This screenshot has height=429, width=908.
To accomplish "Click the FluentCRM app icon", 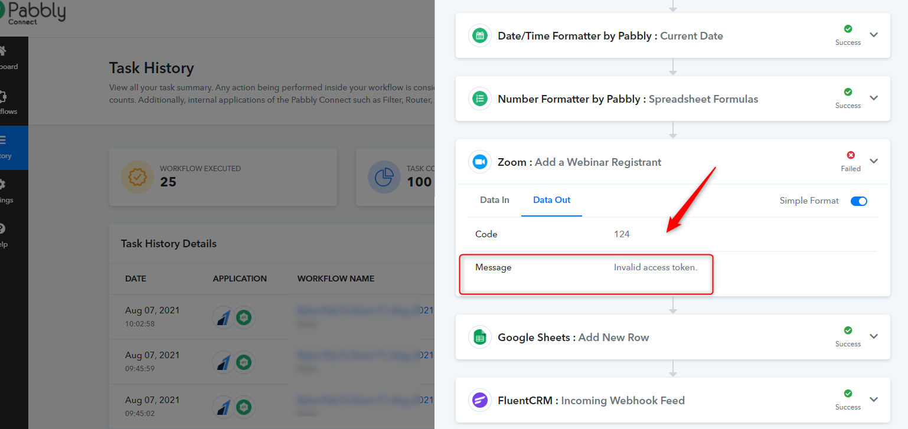I will (x=480, y=400).
